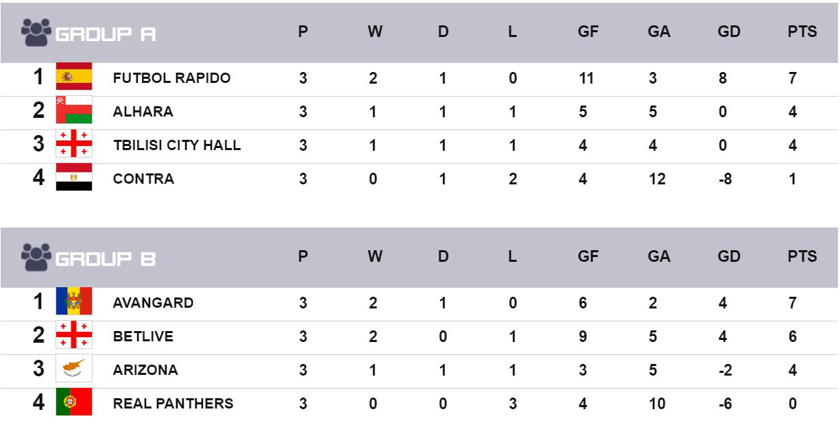Click the Group B people icon
The height and width of the screenshot is (427, 840).
pyautogui.click(x=36, y=257)
